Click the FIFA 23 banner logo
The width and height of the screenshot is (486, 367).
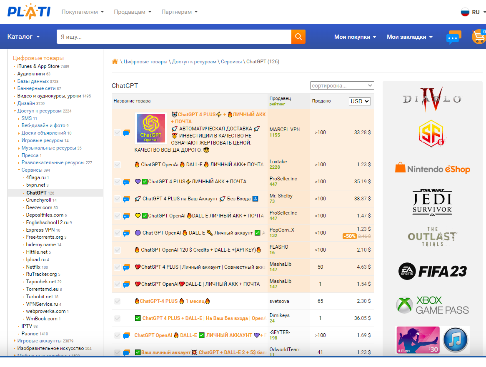[432, 271]
